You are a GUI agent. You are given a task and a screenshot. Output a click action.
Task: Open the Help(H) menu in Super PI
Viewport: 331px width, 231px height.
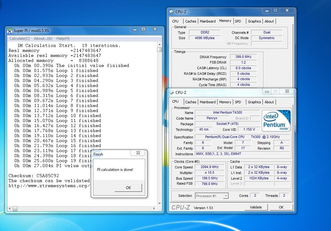[x=63, y=38]
